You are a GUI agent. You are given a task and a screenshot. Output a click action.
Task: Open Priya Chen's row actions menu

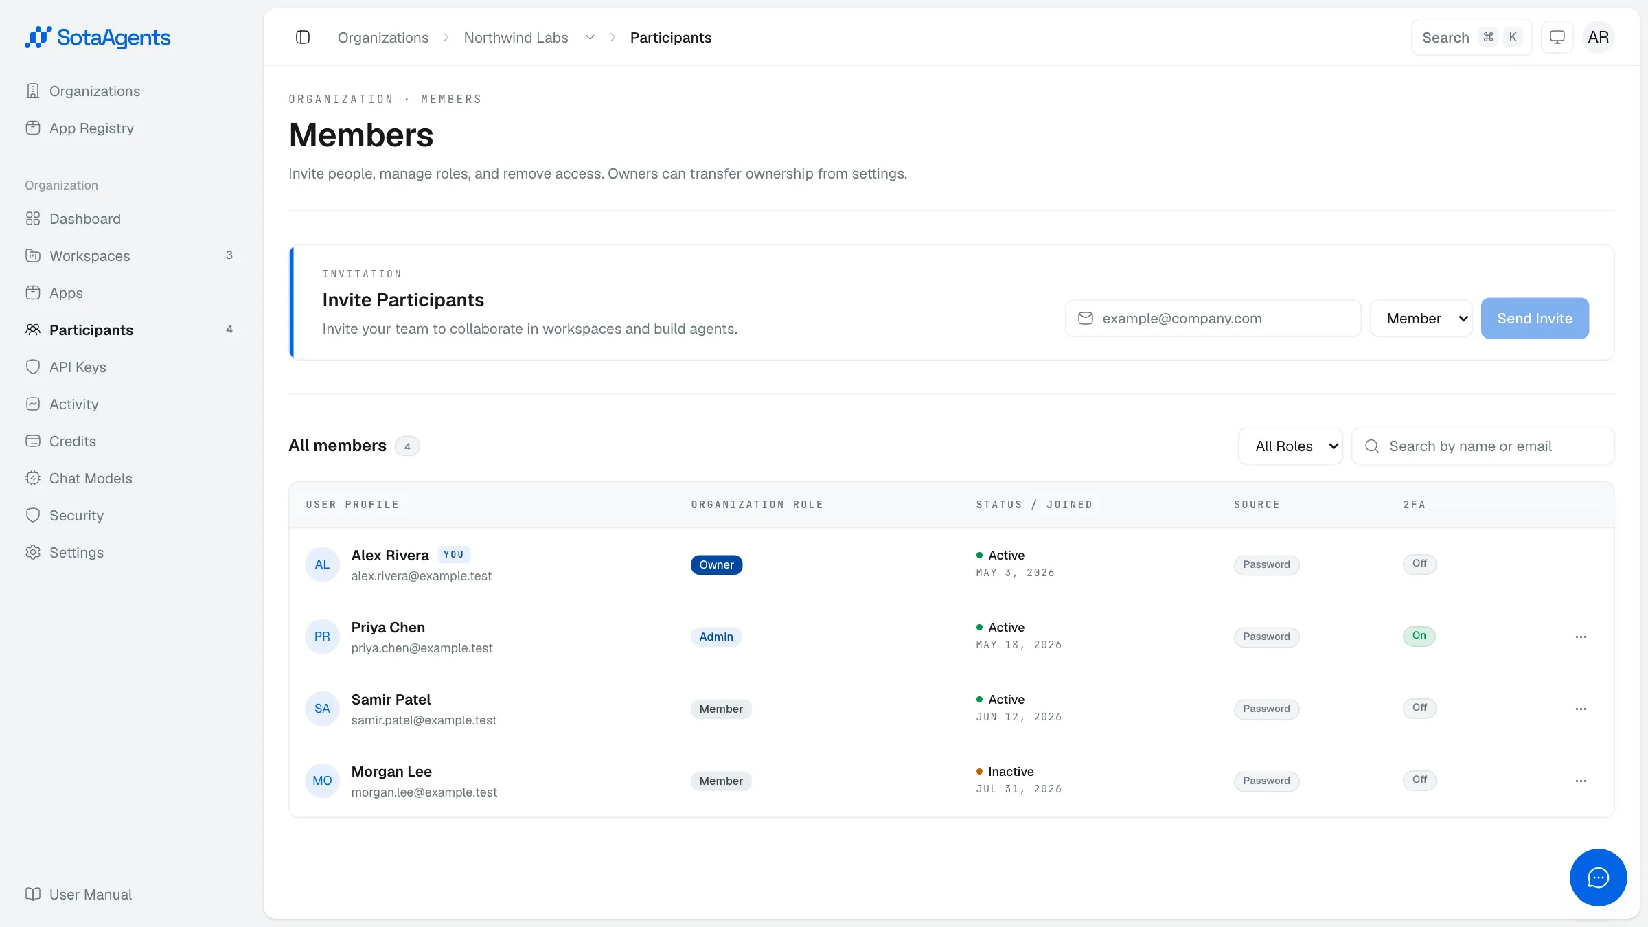[1581, 637]
